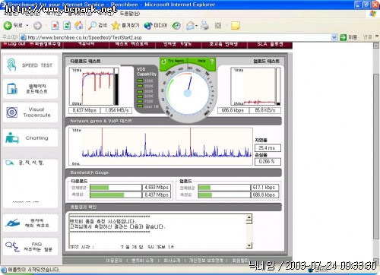Viewport: 380px width, 275px height.
Task: Expand the address bar dropdown arrow
Action: 334,37
